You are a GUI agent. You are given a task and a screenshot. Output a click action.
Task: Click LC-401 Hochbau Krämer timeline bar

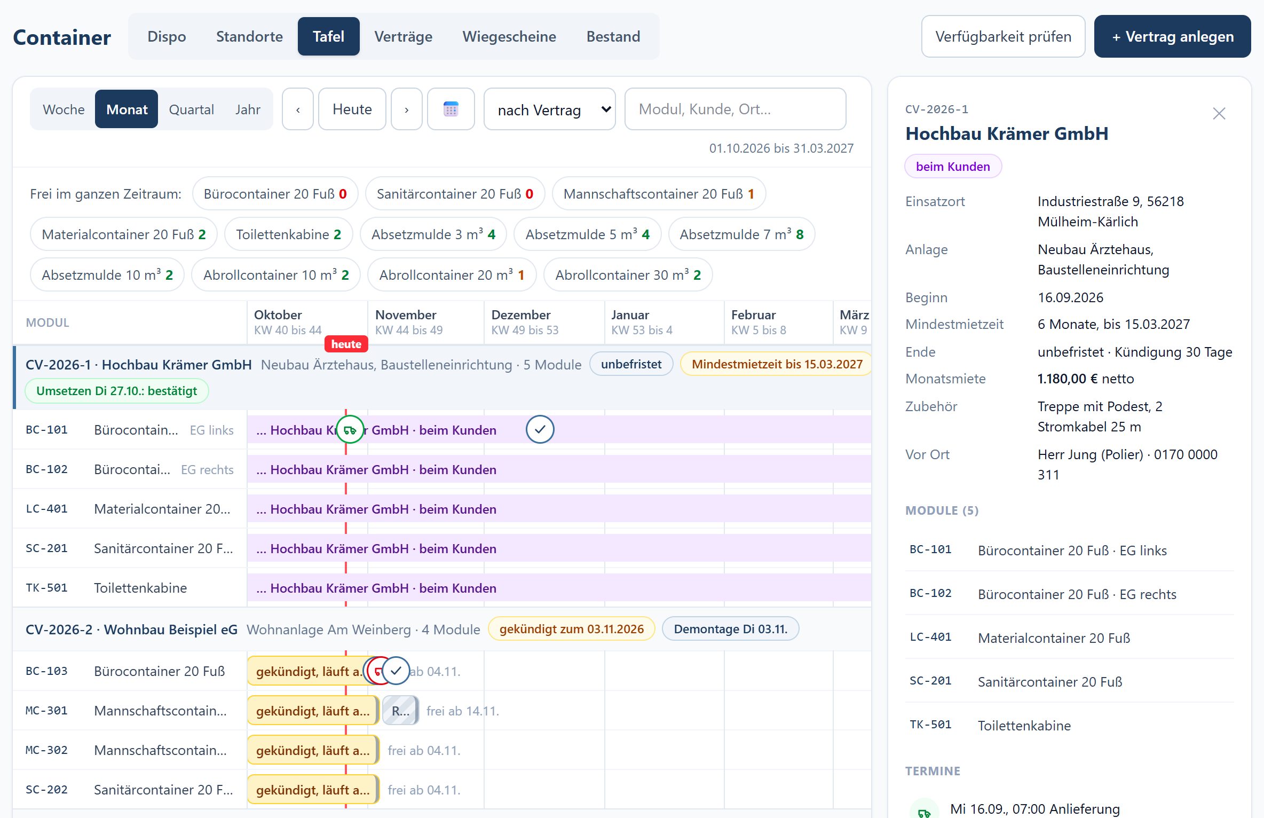(559, 509)
